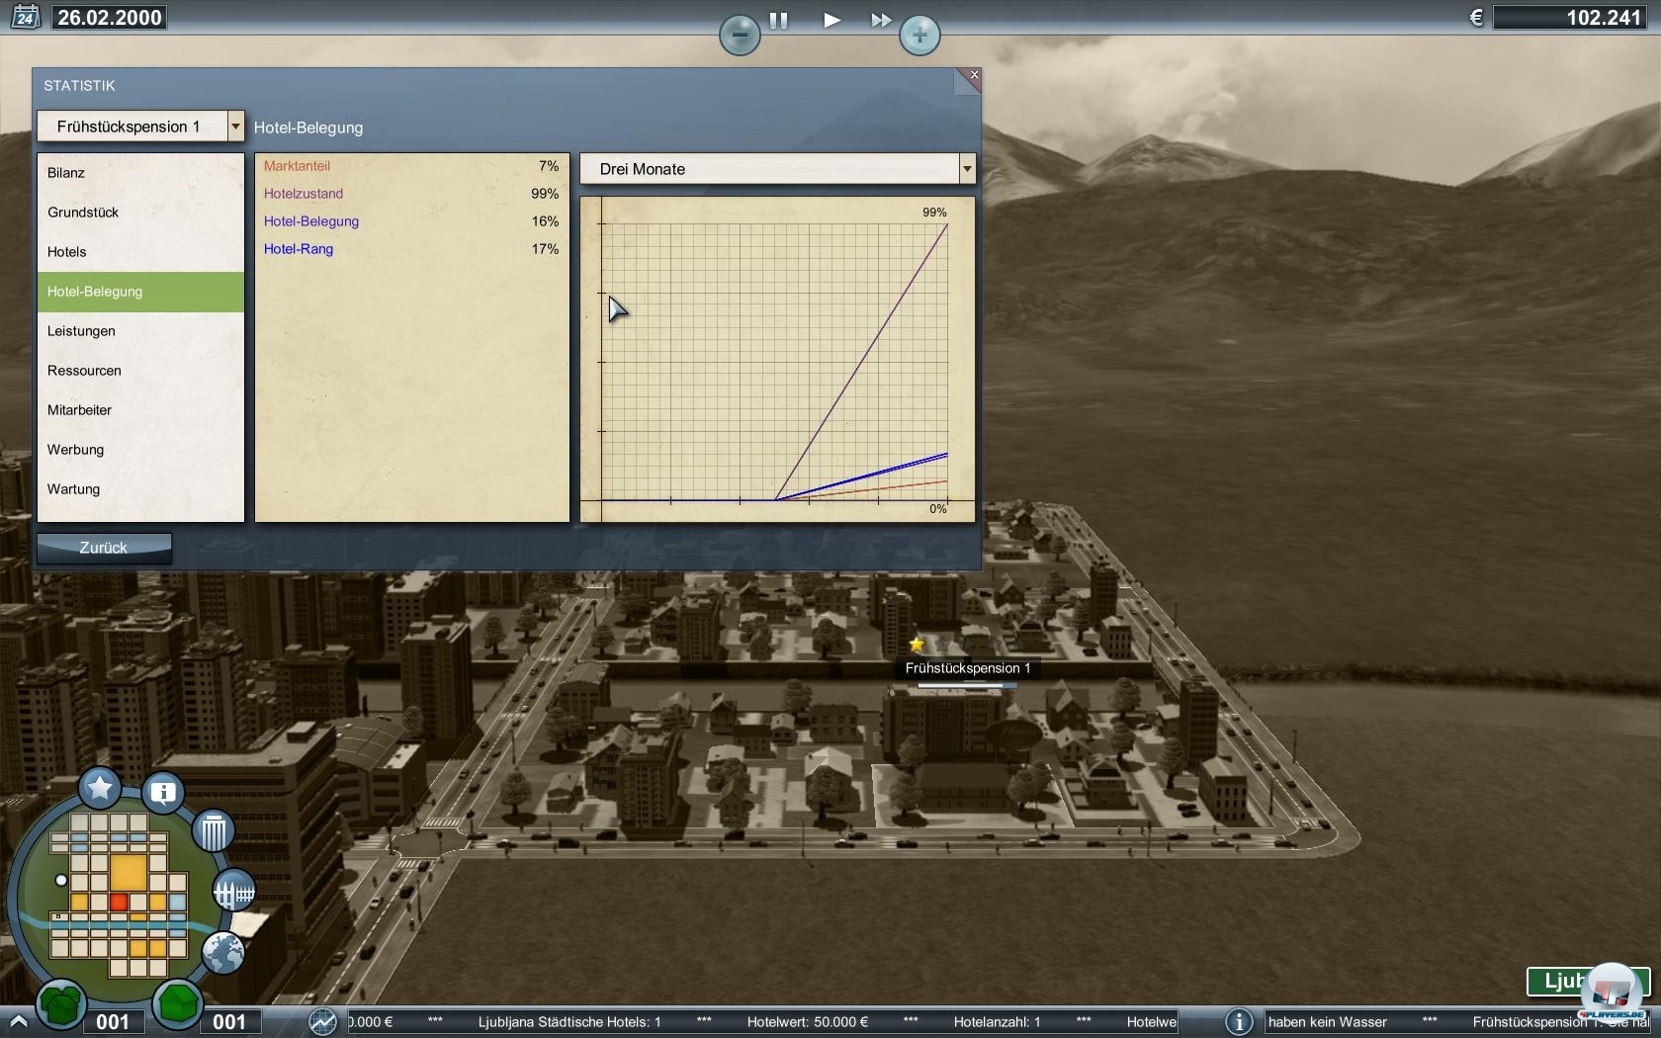Click the red plot on the minimap

pos(119,901)
